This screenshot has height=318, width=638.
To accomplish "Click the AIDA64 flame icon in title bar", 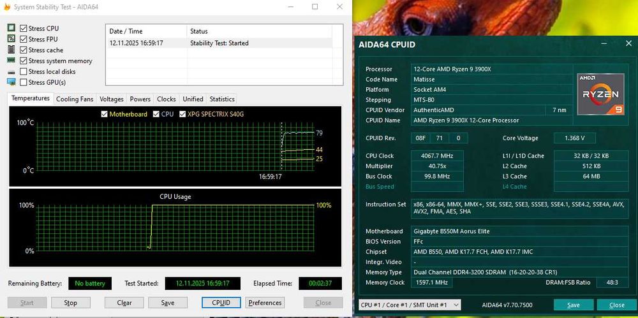I will (x=6, y=7).
